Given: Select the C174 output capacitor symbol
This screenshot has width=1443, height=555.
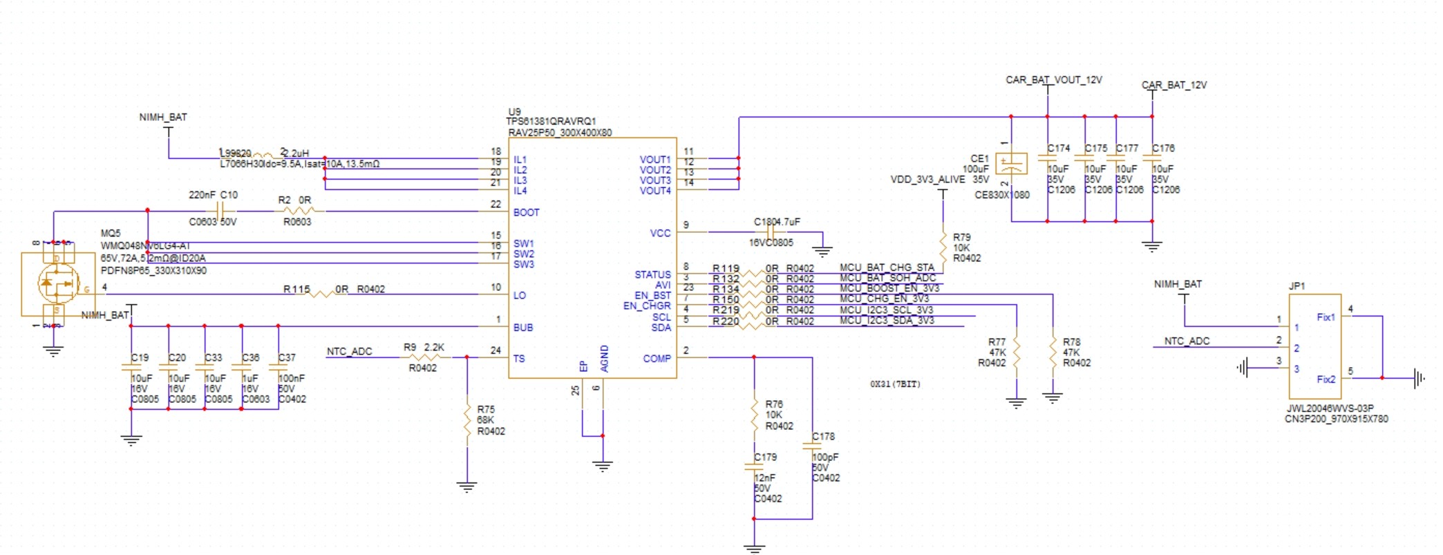Looking at the screenshot, I should coord(1048,158).
